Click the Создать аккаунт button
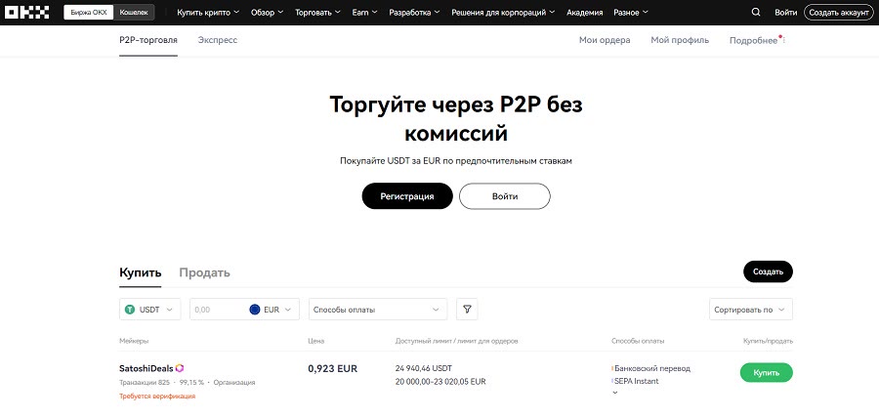879x418 pixels. [x=839, y=13]
